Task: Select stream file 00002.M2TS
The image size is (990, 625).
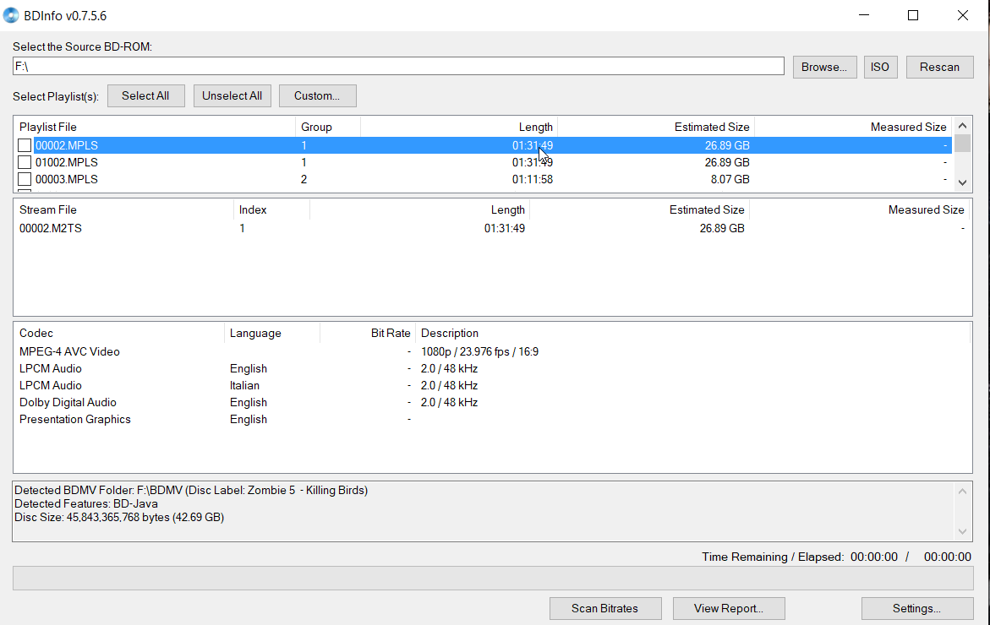Action: [x=51, y=228]
